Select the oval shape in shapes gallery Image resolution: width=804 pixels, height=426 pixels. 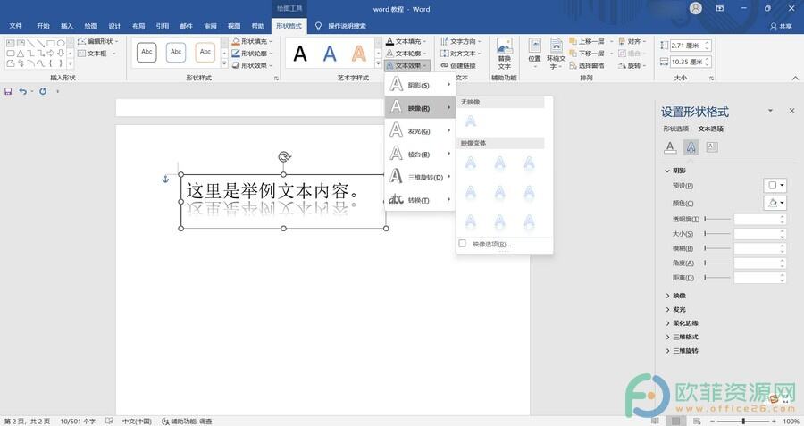pos(61,43)
